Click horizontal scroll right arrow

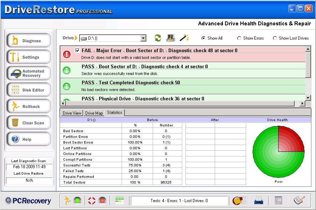tap(302, 104)
